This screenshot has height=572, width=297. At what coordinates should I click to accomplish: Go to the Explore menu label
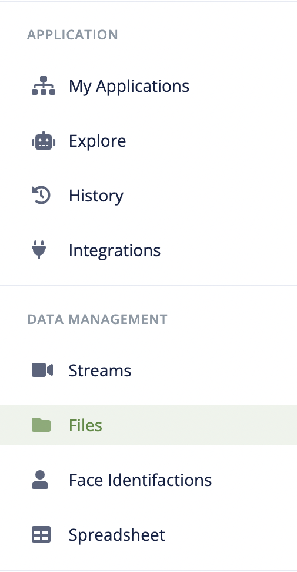(97, 141)
